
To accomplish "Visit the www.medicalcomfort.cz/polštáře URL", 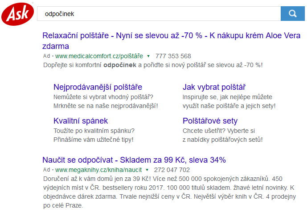I will coord(99,56).
